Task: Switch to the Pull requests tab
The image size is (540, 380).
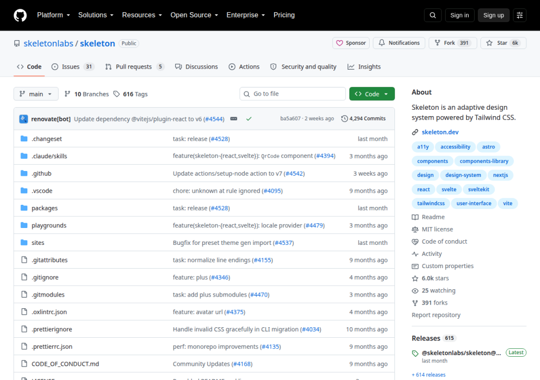Action: pos(134,66)
